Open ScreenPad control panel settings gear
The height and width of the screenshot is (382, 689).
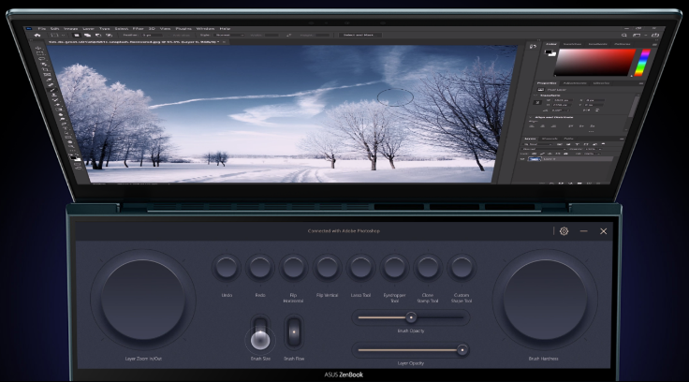(564, 230)
